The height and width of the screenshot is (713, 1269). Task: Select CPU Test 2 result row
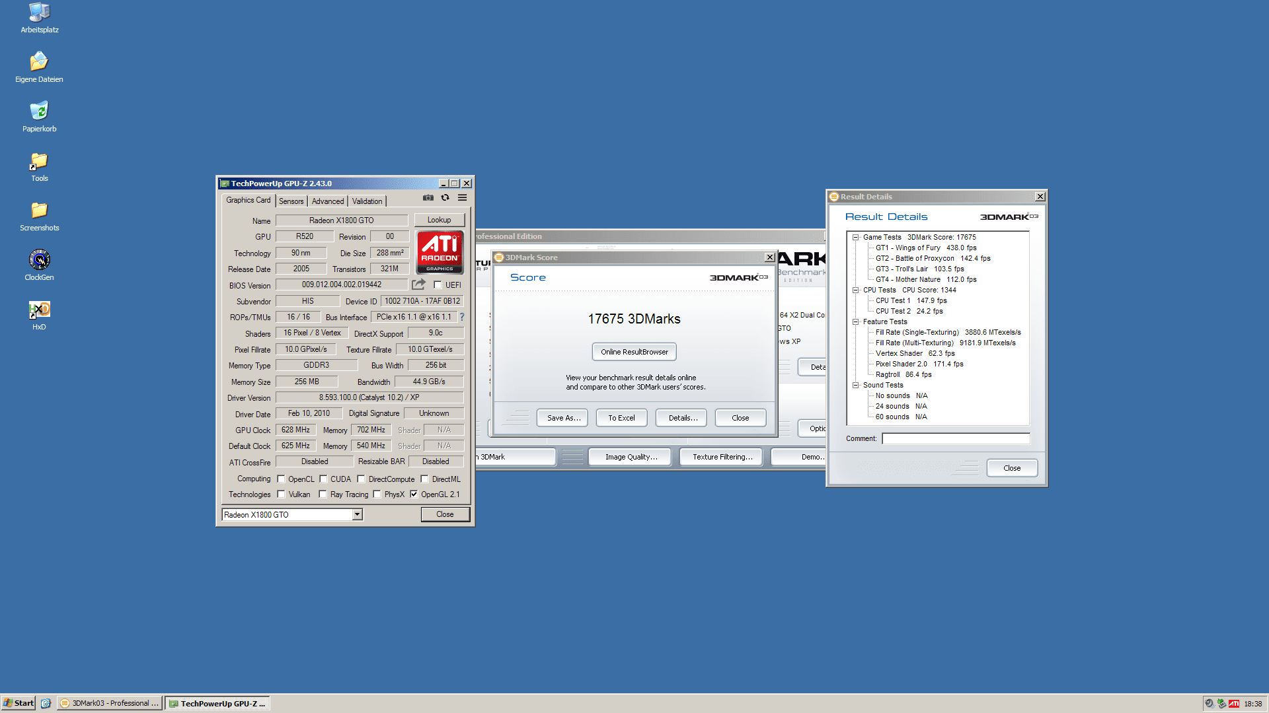909,311
